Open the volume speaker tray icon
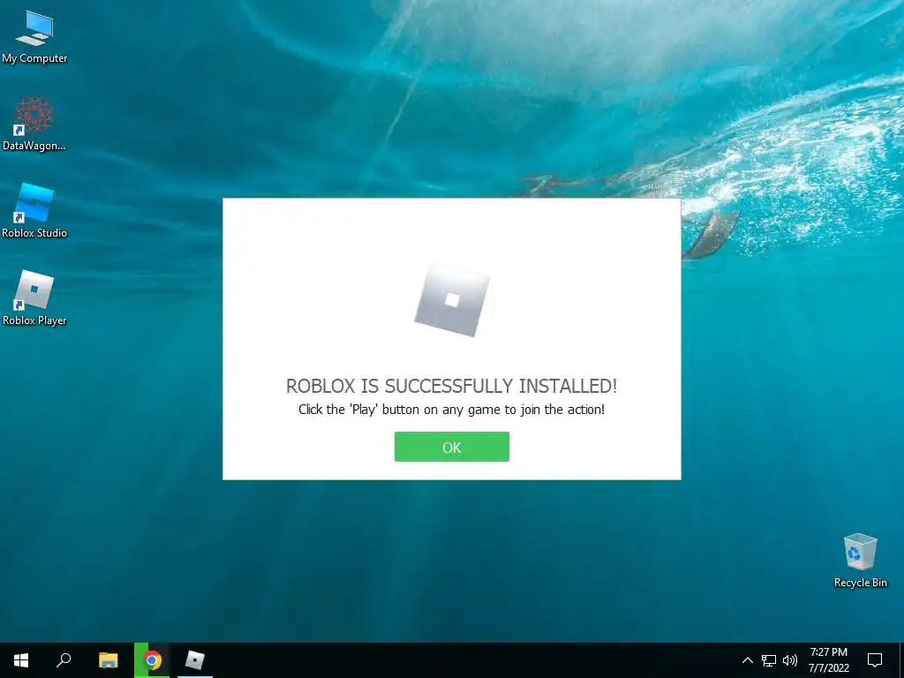This screenshot has height=678, width=904. click(790, 660)
